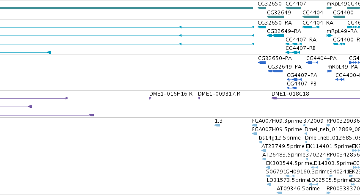
Task: Click the LD31573.5prime EST label
Action: click(x=289, y=180)
